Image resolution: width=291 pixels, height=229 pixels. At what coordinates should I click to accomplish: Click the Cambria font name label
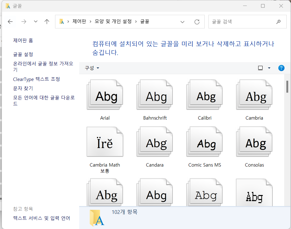pyautogui.click(x=254, y=118)
